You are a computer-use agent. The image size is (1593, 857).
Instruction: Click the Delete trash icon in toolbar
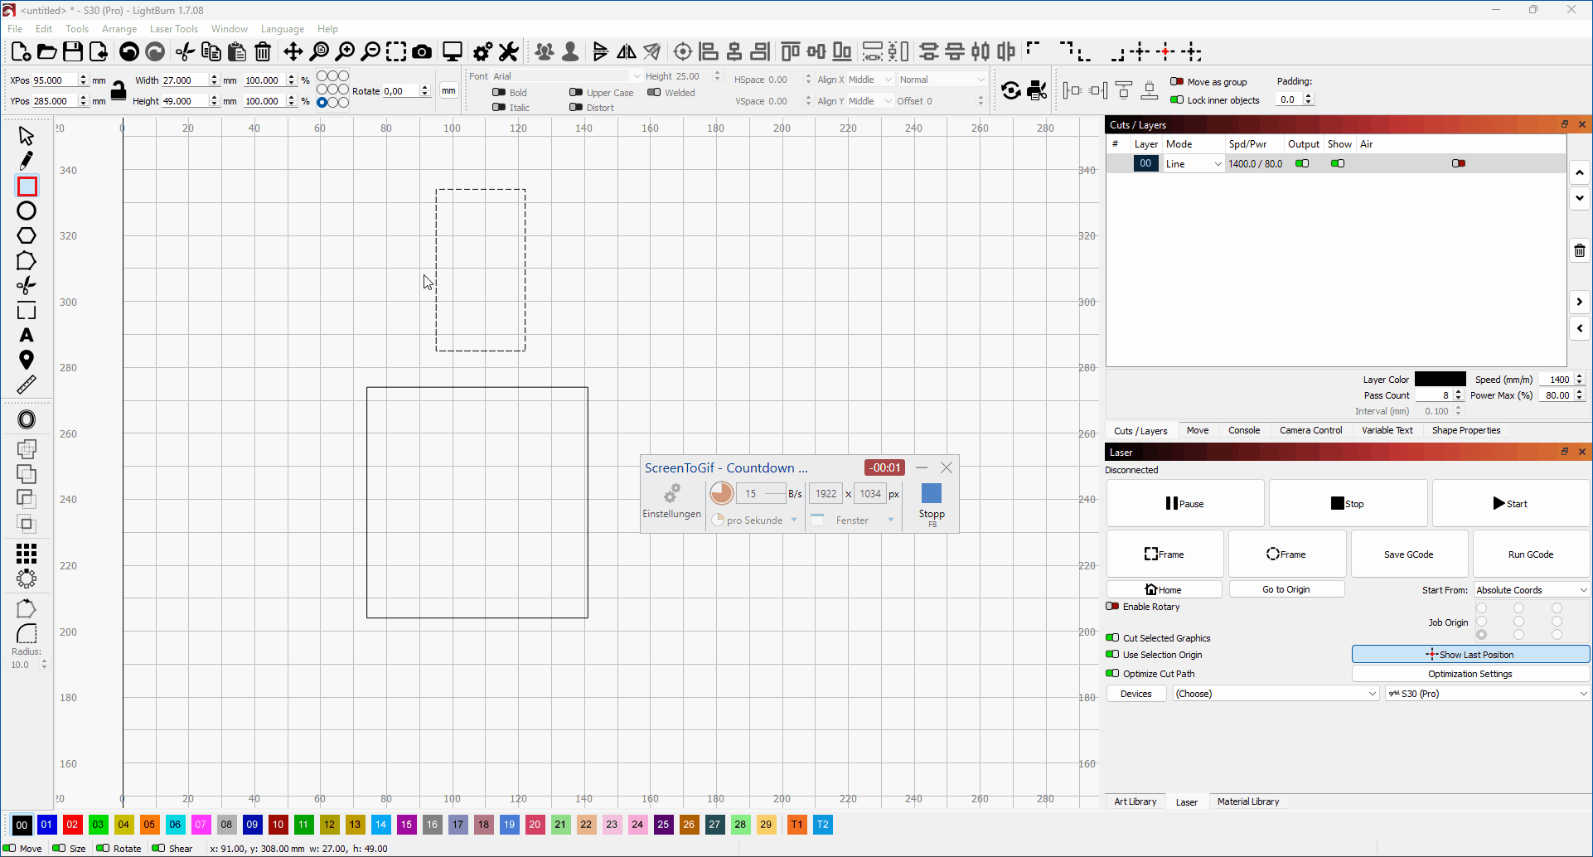point(263,52)
